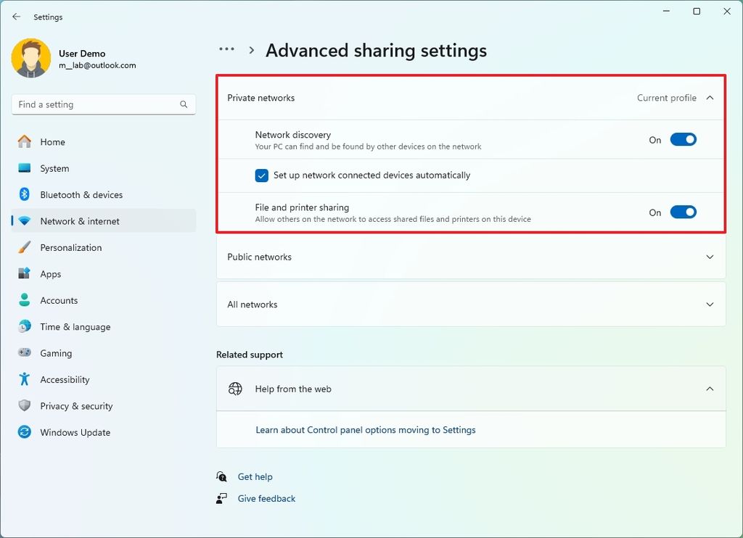Click the Personalization brush icon
Screen dimensions: 743x538
tap(24, 247)
